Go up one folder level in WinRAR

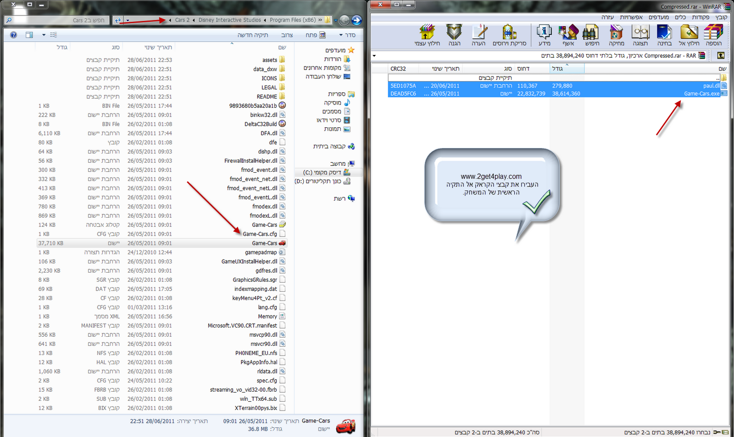coord(721,55)
